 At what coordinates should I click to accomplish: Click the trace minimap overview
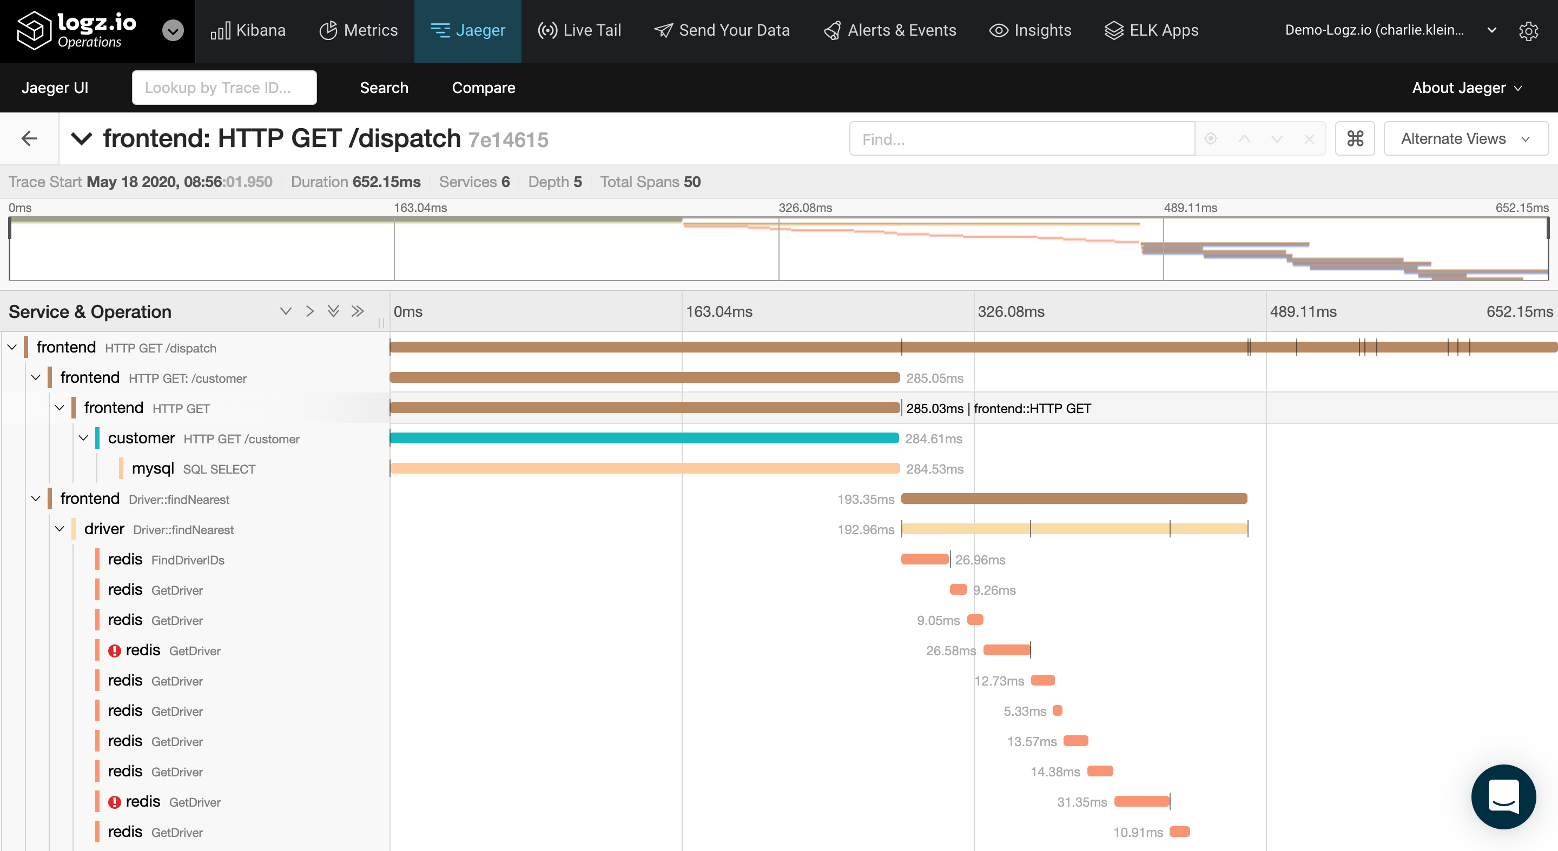778,248
